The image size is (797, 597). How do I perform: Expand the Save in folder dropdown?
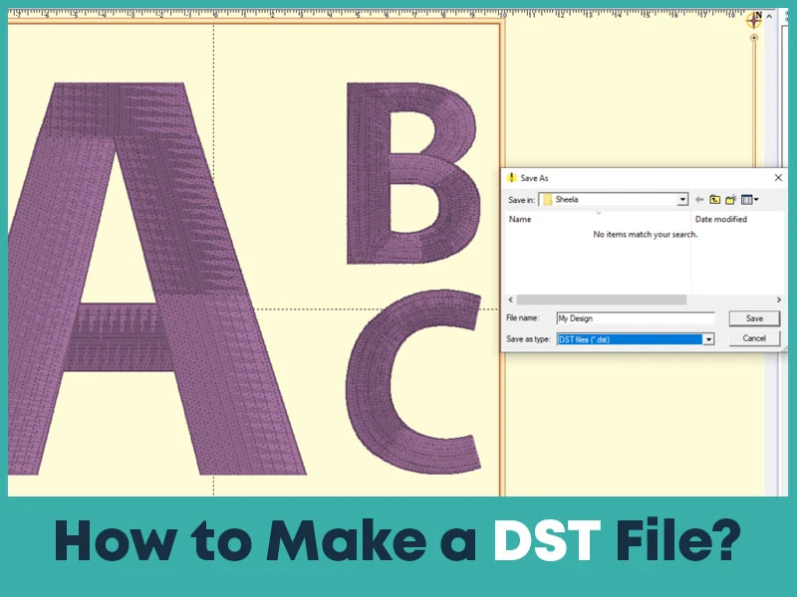pos(682,200)
